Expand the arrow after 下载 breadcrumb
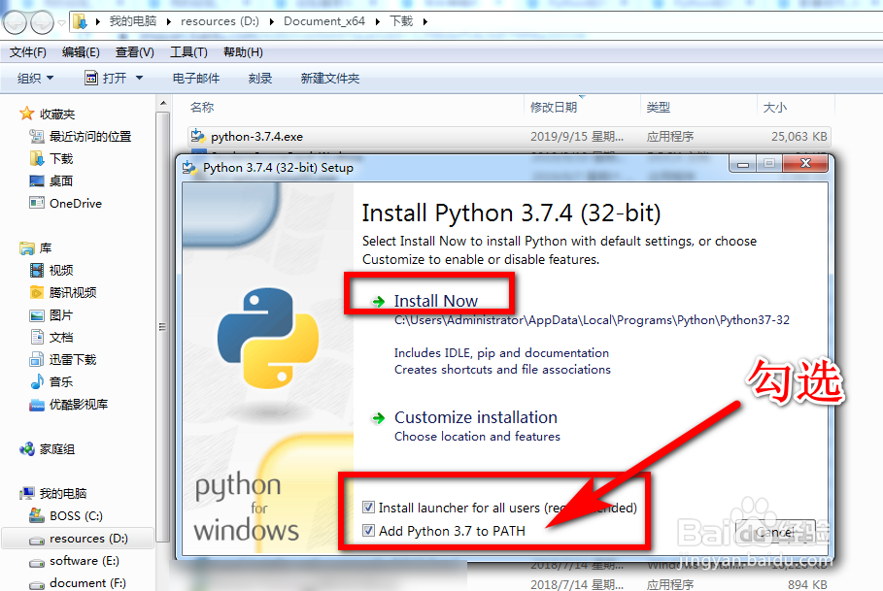 [425, 22]
